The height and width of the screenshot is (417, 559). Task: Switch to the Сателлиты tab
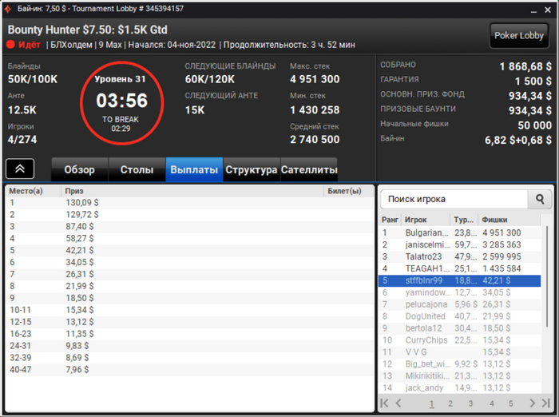[x=309, y=169]
